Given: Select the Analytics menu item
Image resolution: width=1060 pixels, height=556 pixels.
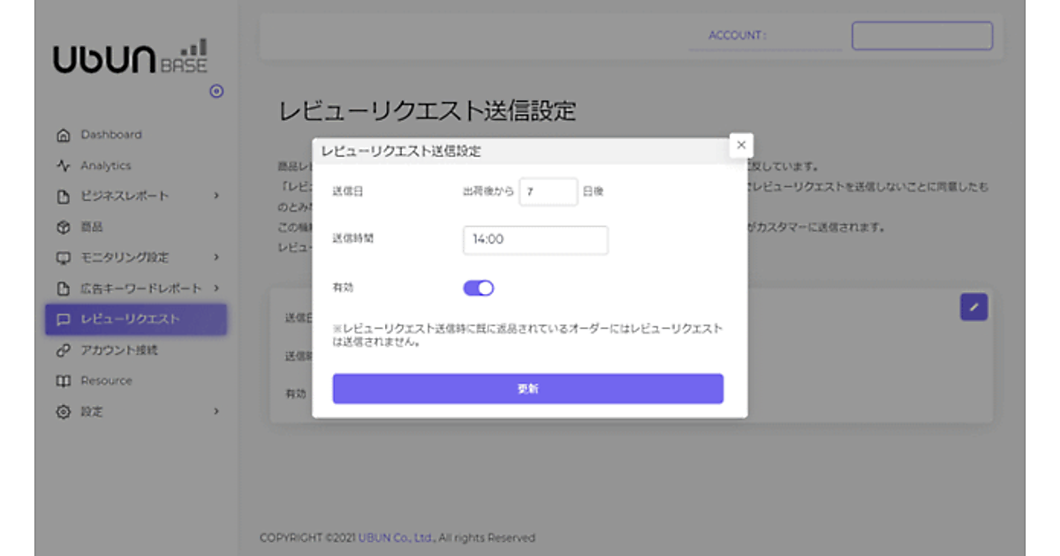Looking at the screenshot, I should [105, 166].
